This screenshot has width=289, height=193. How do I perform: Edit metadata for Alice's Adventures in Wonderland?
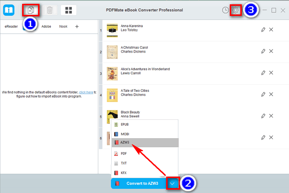[x=263, y=73]
